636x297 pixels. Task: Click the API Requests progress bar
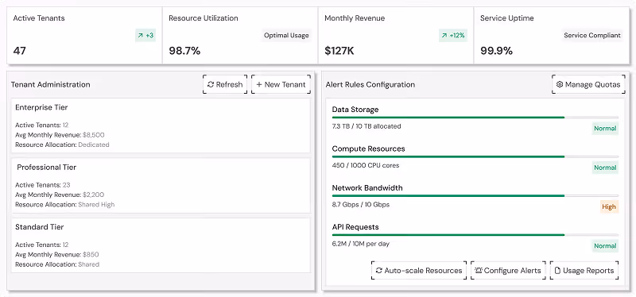click(475, 234)
